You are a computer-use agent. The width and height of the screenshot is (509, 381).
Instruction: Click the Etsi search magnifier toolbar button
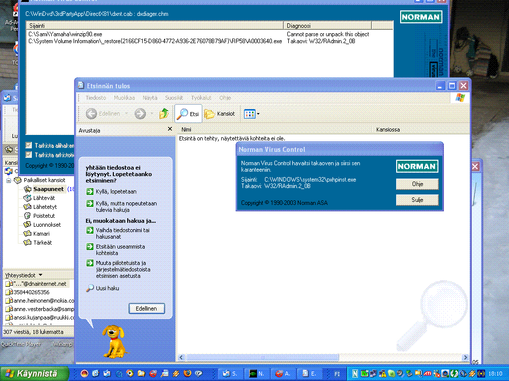(x=188, y=114)
